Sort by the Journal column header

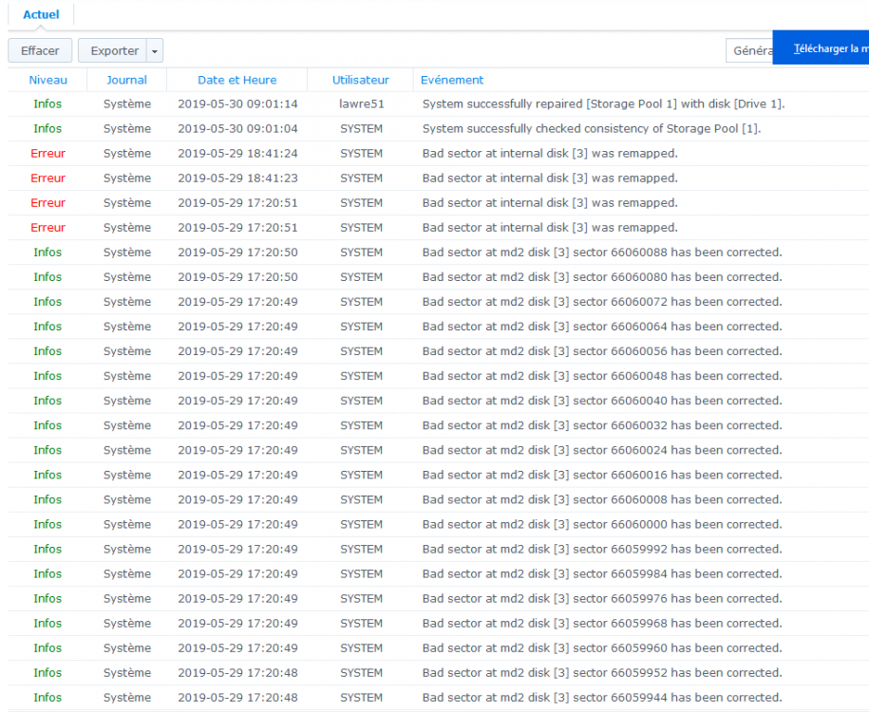coord(127,80)
